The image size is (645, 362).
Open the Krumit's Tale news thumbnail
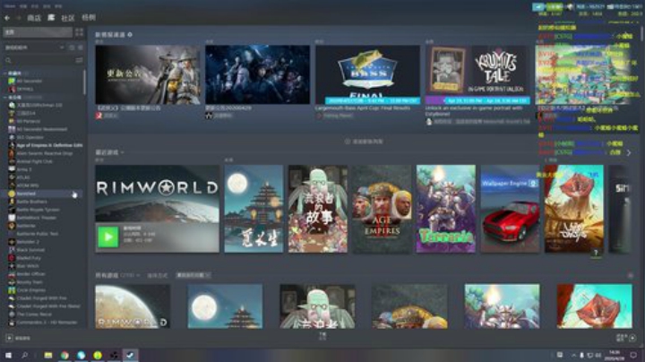coord(477,74)
